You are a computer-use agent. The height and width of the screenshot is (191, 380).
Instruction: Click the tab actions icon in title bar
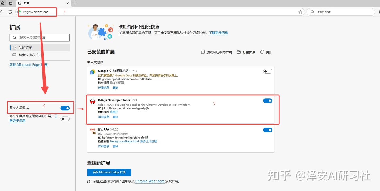(11, 3)
